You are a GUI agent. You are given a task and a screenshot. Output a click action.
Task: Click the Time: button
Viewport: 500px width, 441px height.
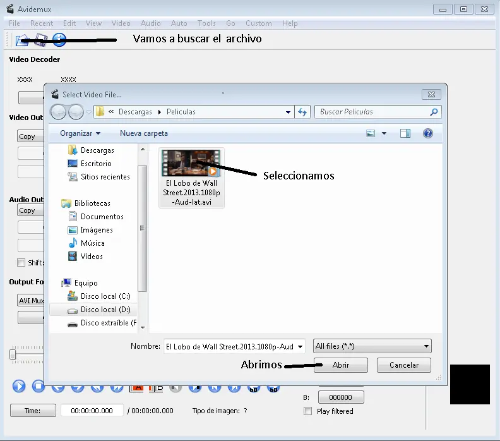coord(33,411)
